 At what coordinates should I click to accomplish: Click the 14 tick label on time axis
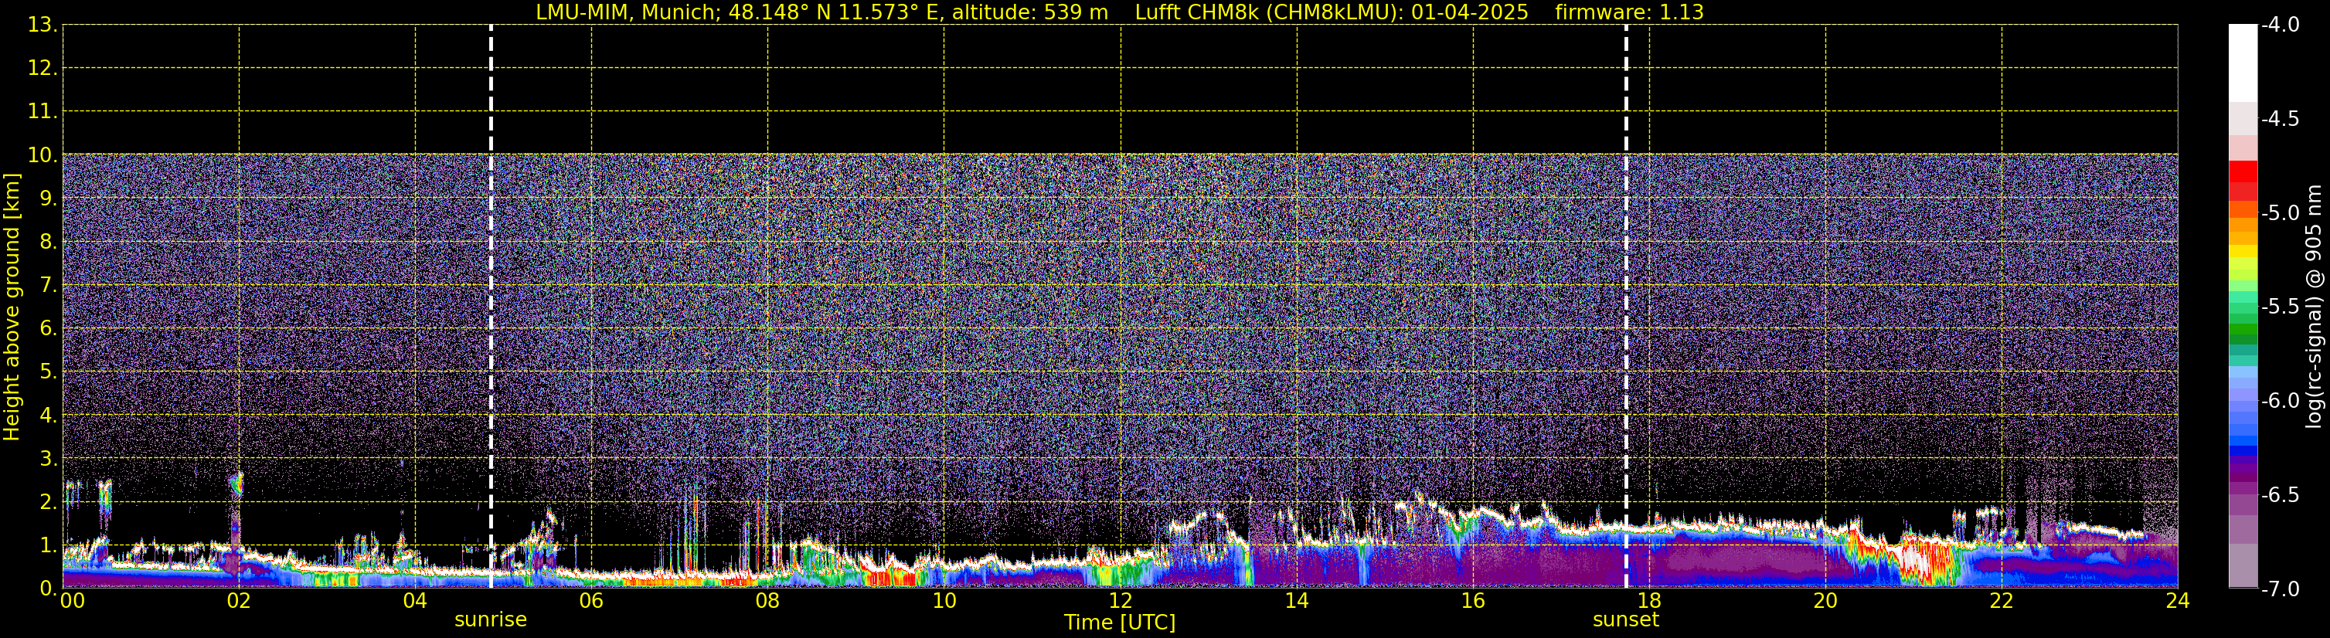[1297, 601]
